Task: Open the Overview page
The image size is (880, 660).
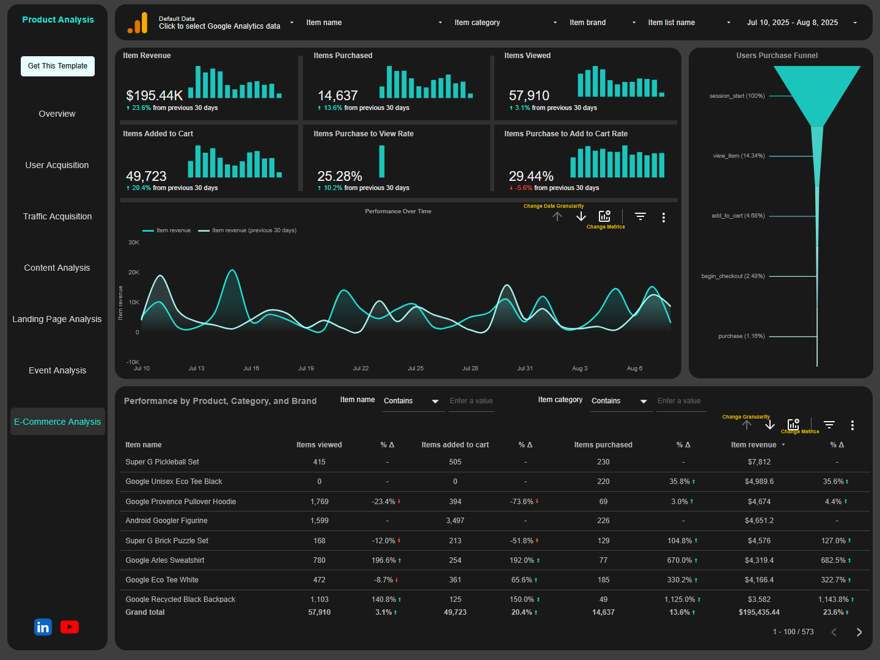Action: click(57, 114)
